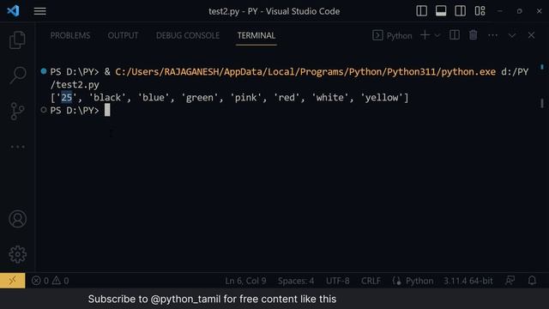Click the 'black' item in output list
Viewport: 549px width, 309px height.
(x=107, y=98)
